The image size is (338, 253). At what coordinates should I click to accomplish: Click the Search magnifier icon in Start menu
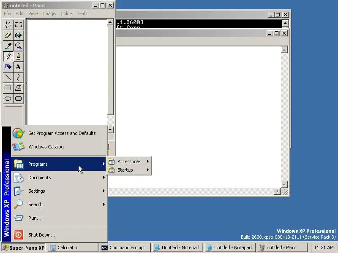pos(18,204)
